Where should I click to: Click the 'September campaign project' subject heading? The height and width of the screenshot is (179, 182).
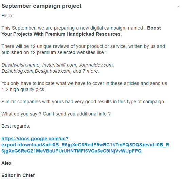(41, 6)
